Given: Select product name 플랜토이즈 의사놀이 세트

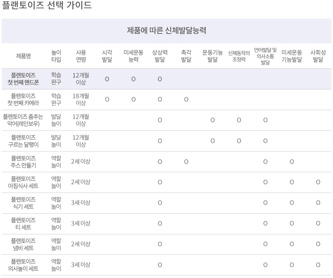Looking at the screenshot, I should (x=23, y=265).
